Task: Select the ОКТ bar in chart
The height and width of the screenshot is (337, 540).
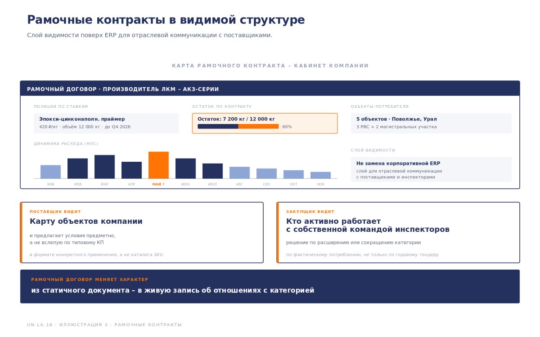Action: (293, 174)
